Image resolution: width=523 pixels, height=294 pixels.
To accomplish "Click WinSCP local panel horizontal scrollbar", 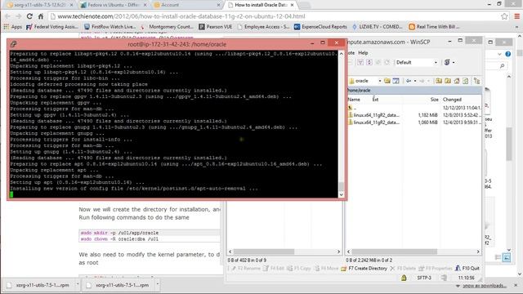I will click(x=263, y=252).
